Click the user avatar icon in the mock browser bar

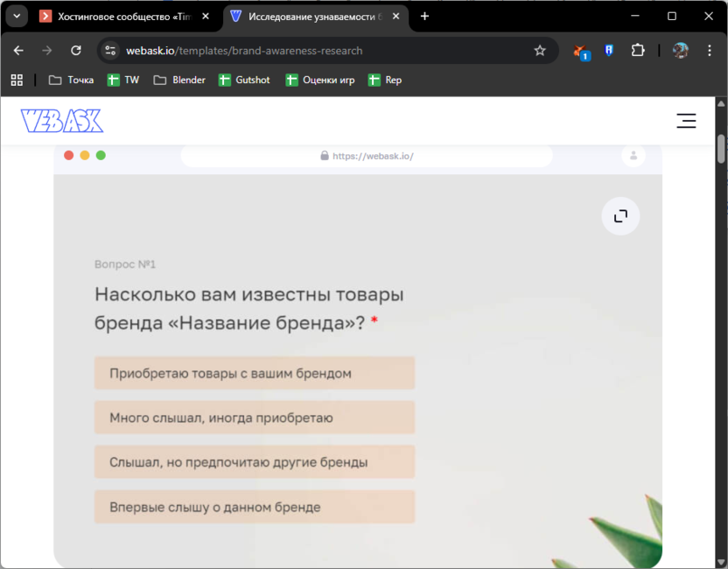pyautogui.click(x=633, y=156)
